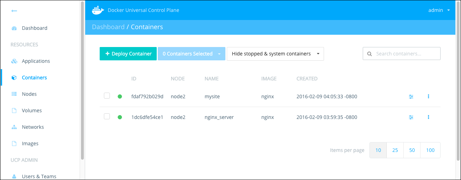Select the nginx_server container checkbox
The image size is (461, 180).
107,116
